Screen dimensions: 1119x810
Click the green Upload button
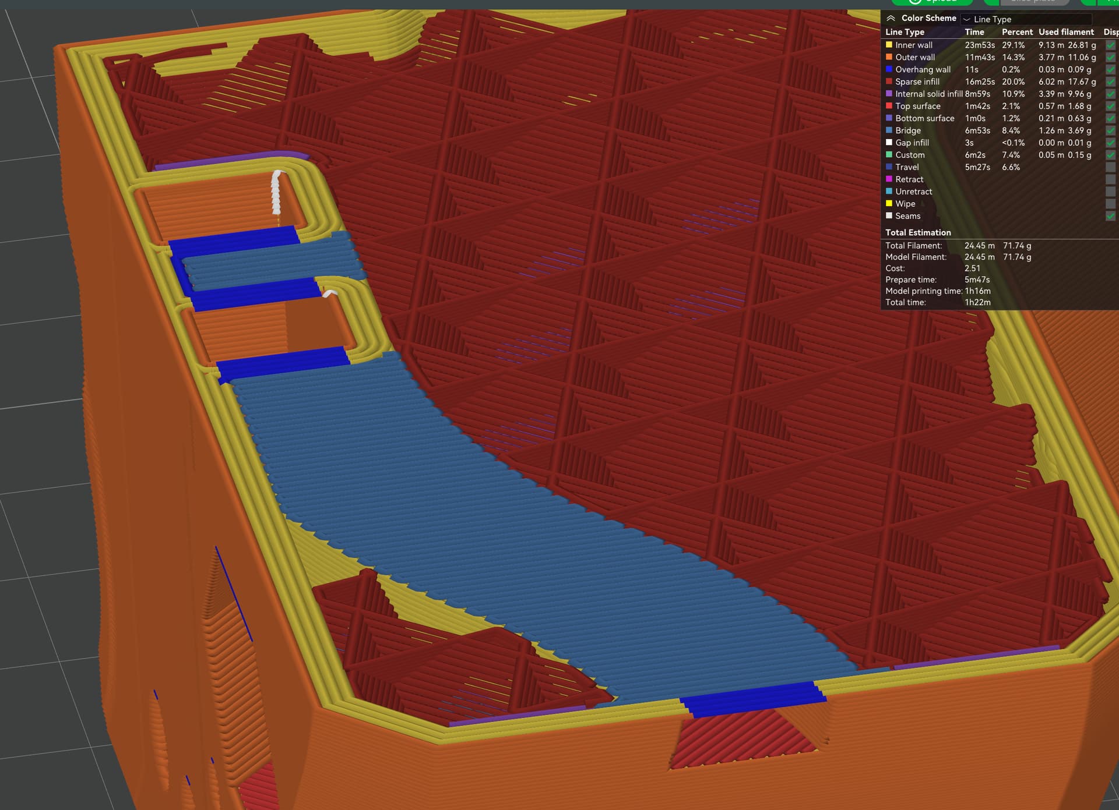[x=931, y=2]
